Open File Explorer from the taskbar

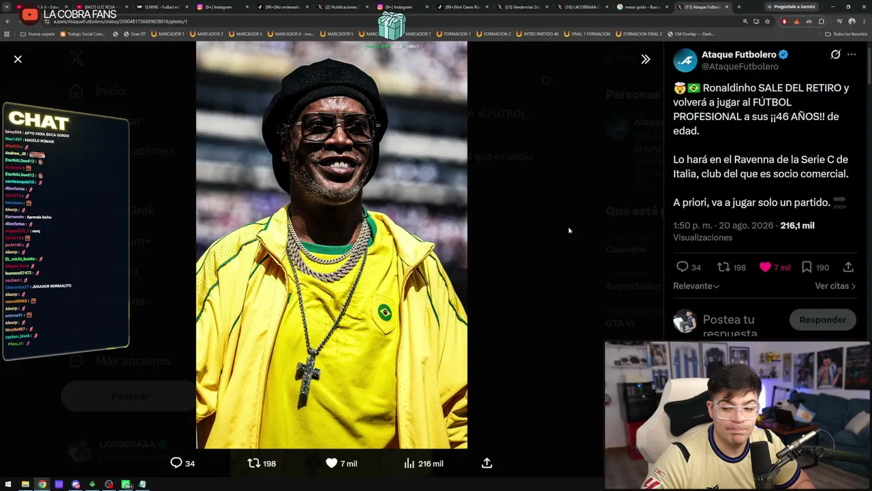tap(25, 484)
